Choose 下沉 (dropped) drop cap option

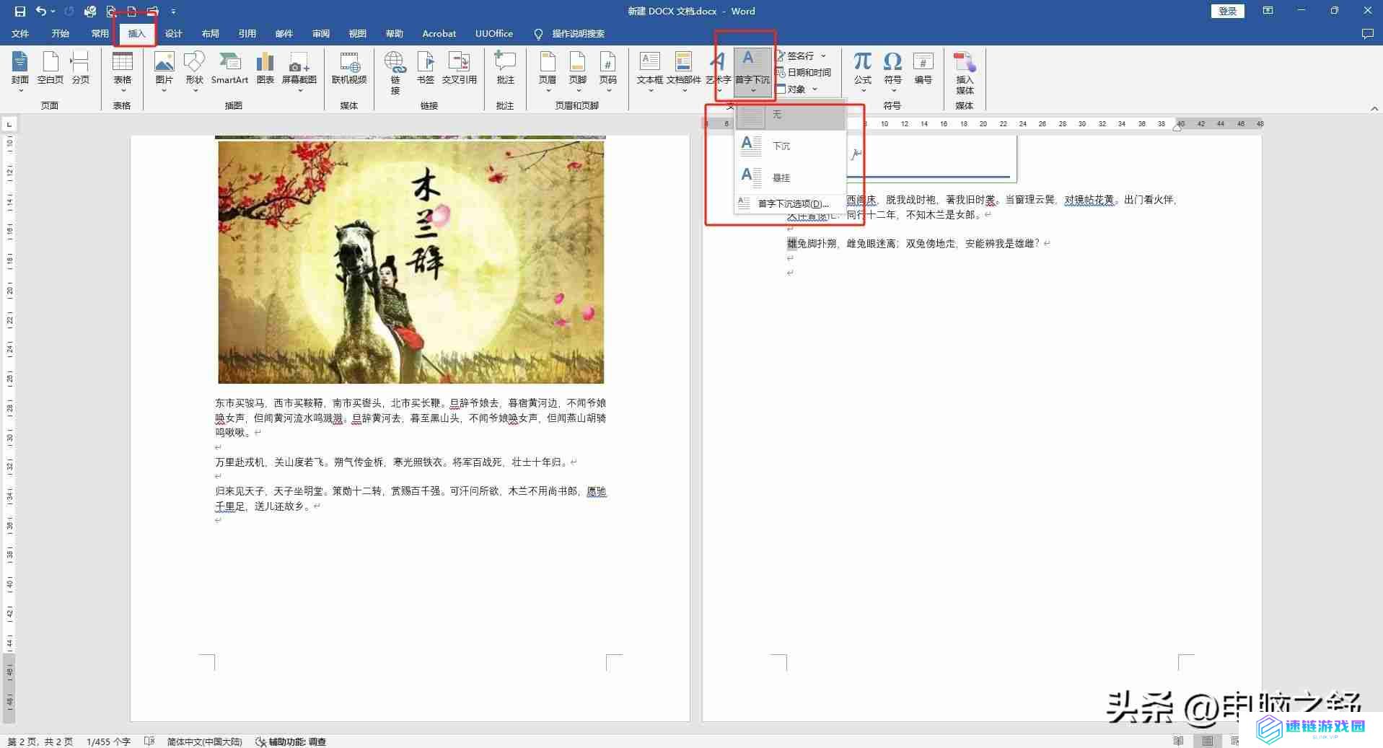790,146
